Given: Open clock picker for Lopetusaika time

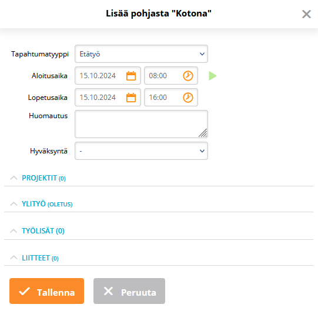Looking at the screenshot, I should [x=188, y=98].
